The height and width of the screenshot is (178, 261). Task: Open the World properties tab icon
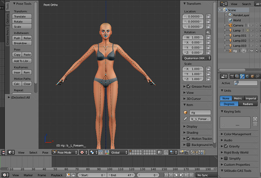247,76
